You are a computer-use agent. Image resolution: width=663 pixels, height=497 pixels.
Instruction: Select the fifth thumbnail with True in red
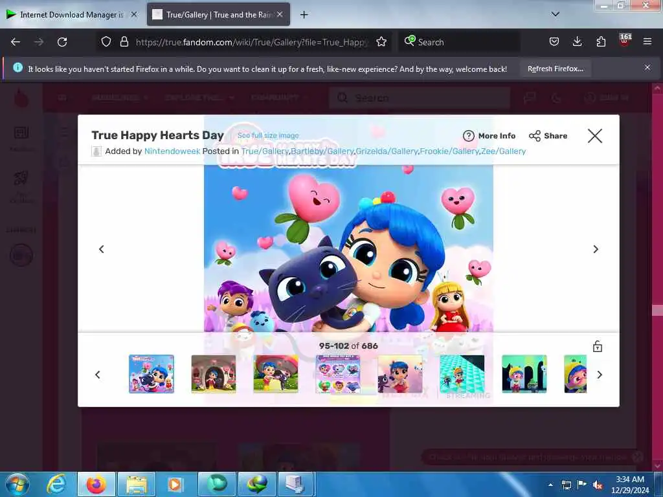coord(400,374)
